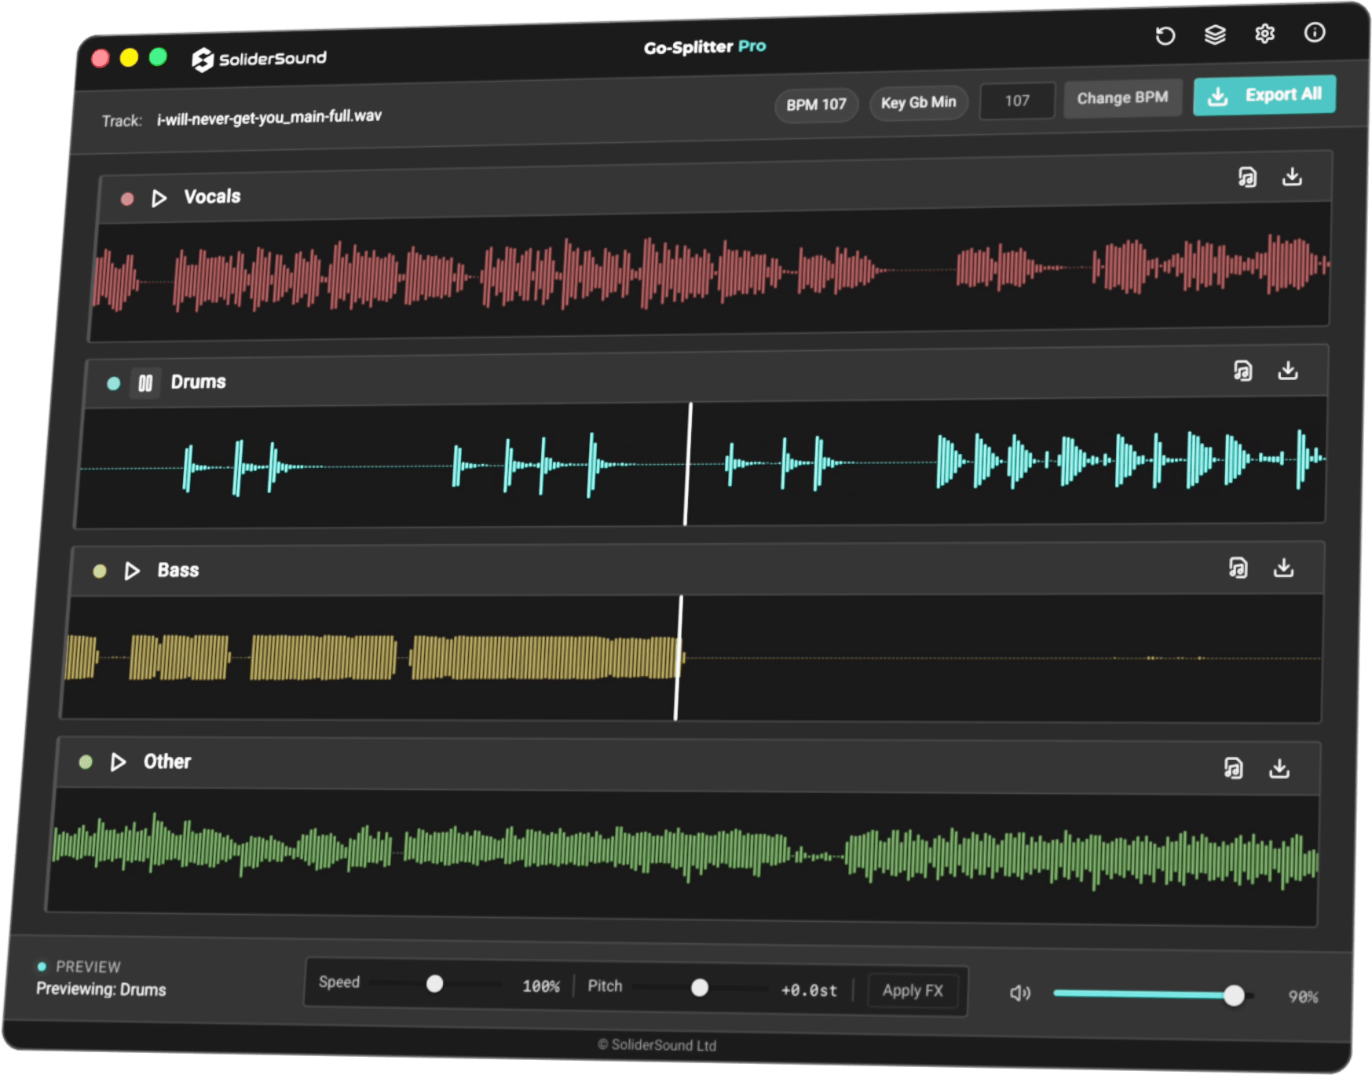Toggle the cyan dot on Drums track
Image resolution: width=1372 pixels, height=1075 pixels.
pyautogui.click(x=114, y=383)
